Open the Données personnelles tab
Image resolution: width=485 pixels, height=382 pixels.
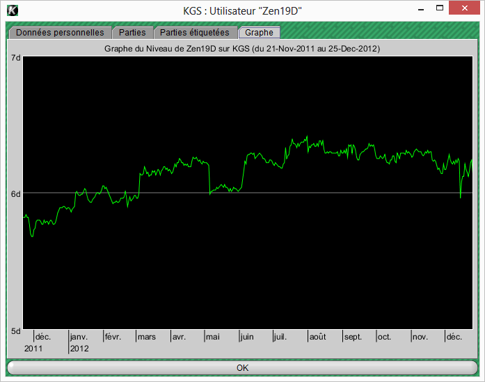(x=60, y=33)
